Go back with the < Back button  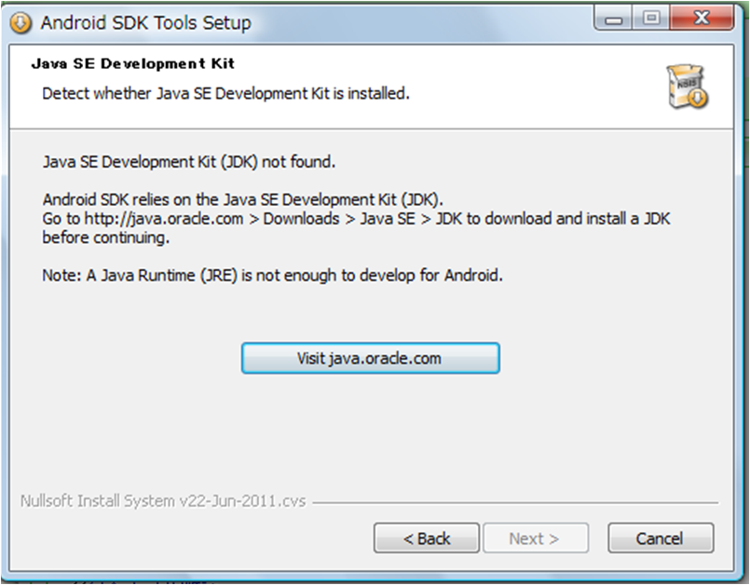click(427, 538)
